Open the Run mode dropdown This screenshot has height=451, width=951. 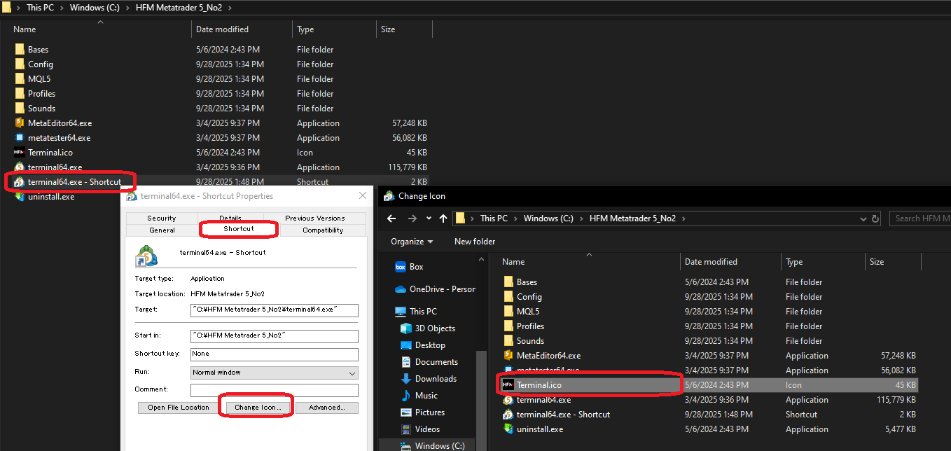(354, 371)
